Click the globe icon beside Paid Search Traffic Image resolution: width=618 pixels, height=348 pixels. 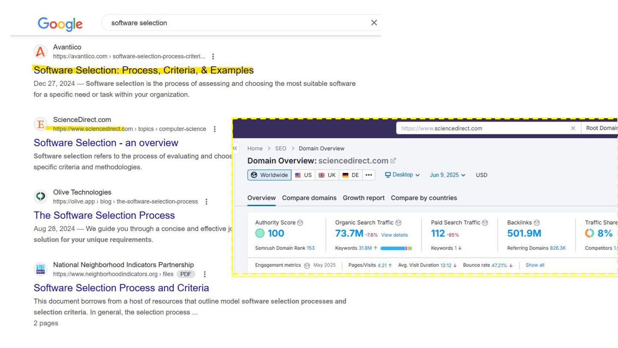point(485,223)
